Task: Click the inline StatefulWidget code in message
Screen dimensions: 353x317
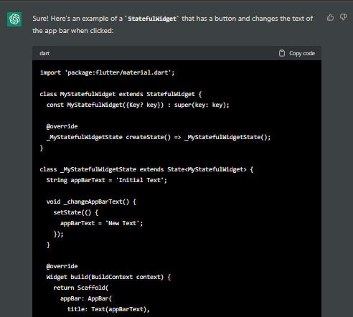Action: tap(152, 19)
